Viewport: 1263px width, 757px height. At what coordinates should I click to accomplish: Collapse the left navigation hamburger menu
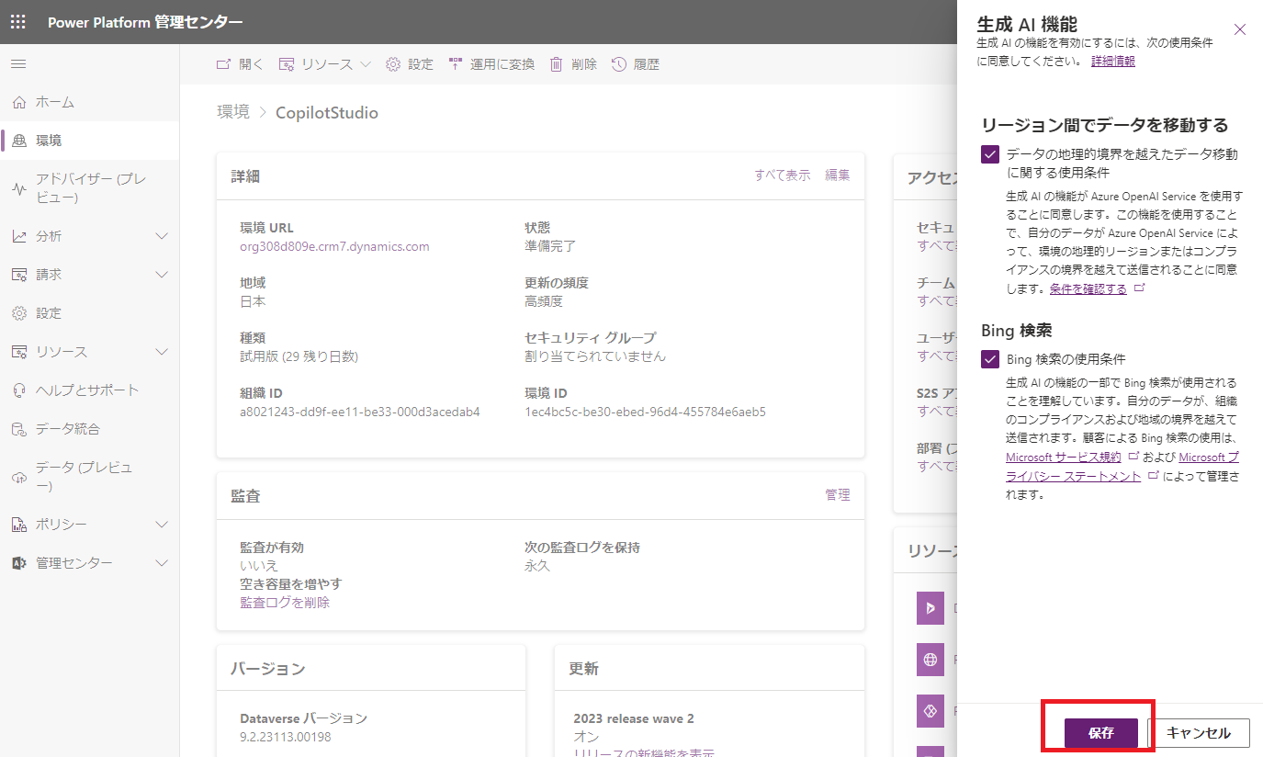tap(18, 63)
